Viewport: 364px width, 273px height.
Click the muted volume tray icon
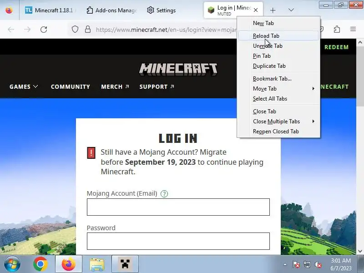pyautogui.click(x=318, y=264)
